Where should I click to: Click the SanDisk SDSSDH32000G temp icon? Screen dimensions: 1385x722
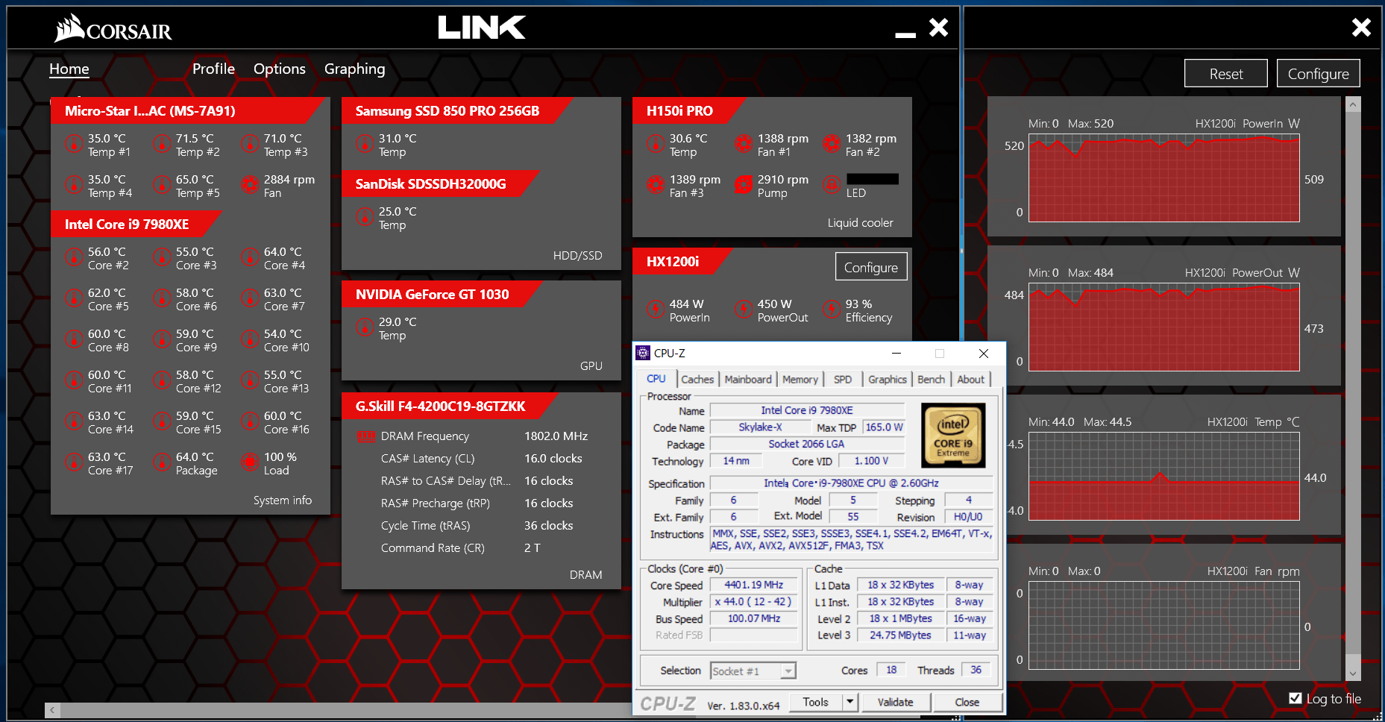[x=365, y=216]
